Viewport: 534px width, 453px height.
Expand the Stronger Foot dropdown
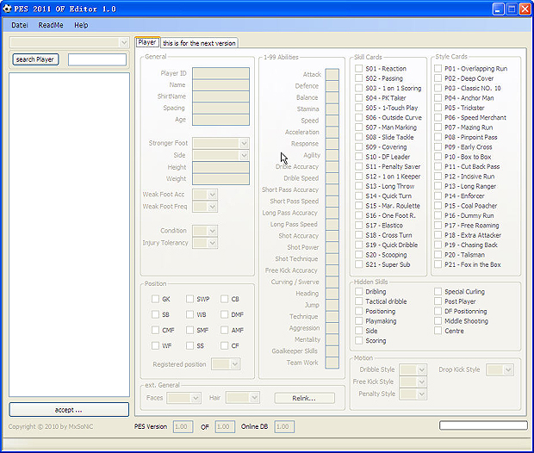pos(220,143)
